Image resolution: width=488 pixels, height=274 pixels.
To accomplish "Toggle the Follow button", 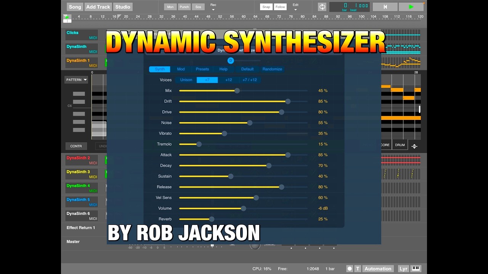I will click(280, 7).
